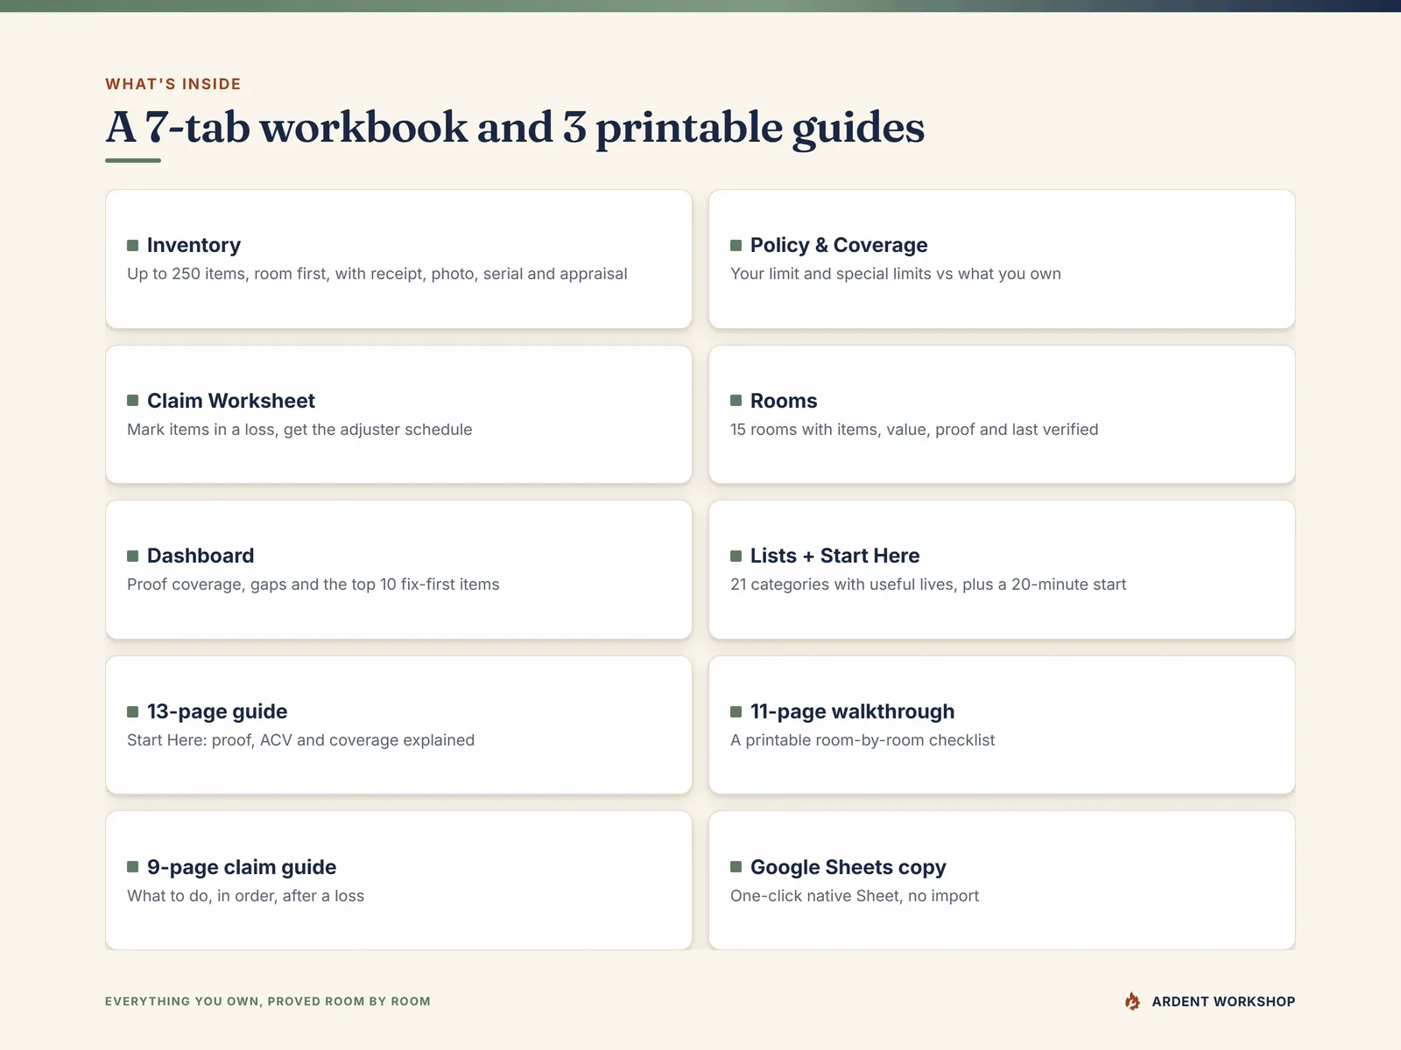Click the 'ARDENT WORKSHOP' brand name
This screenshot has width=1401, height=1050.
click(x=1223, y=1002)
